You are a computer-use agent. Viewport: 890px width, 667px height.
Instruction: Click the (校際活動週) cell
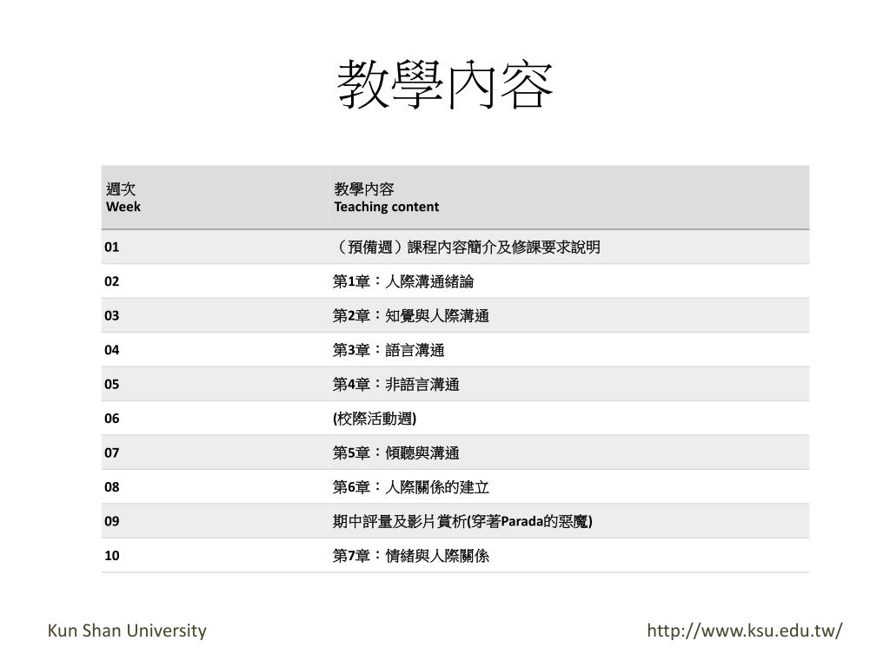569,419
